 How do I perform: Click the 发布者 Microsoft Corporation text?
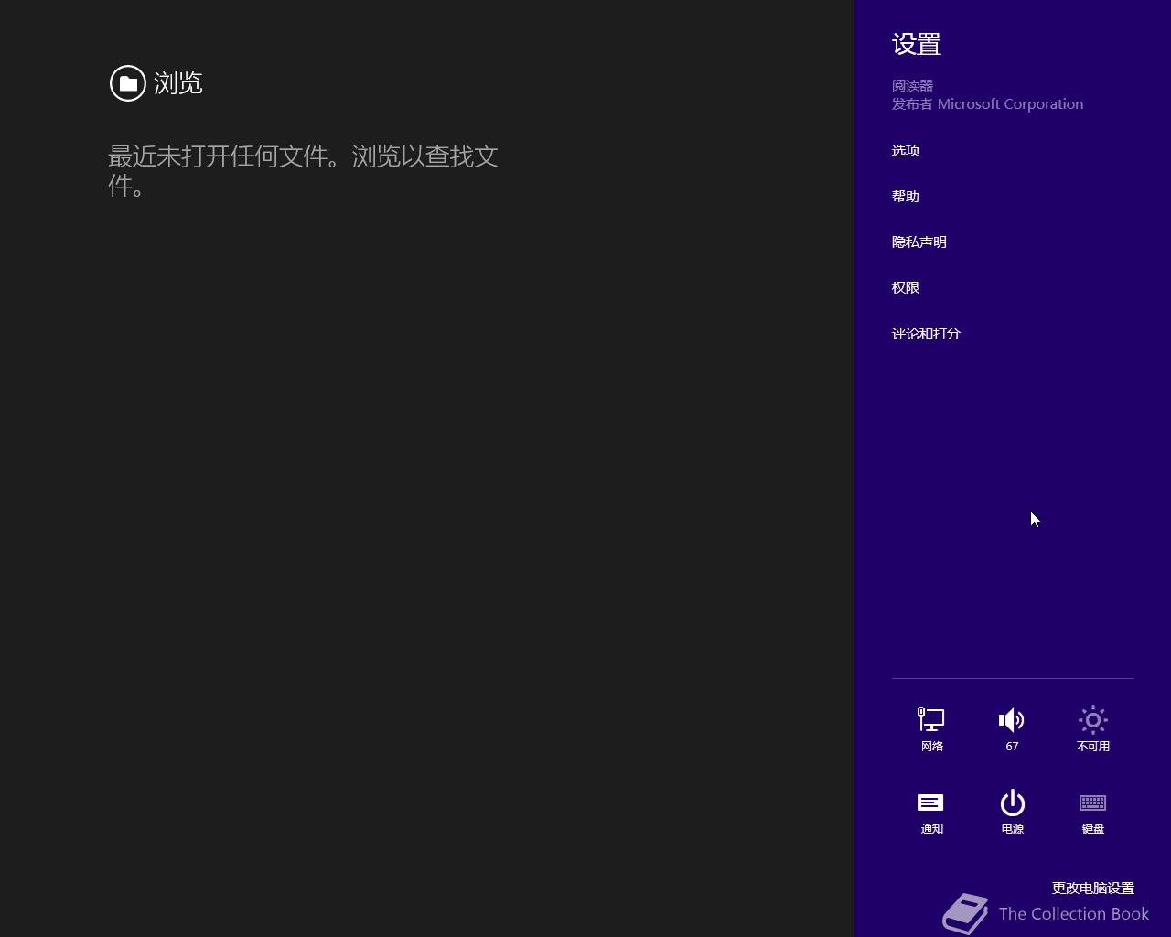pyautogui.click(x=987, y=104)
